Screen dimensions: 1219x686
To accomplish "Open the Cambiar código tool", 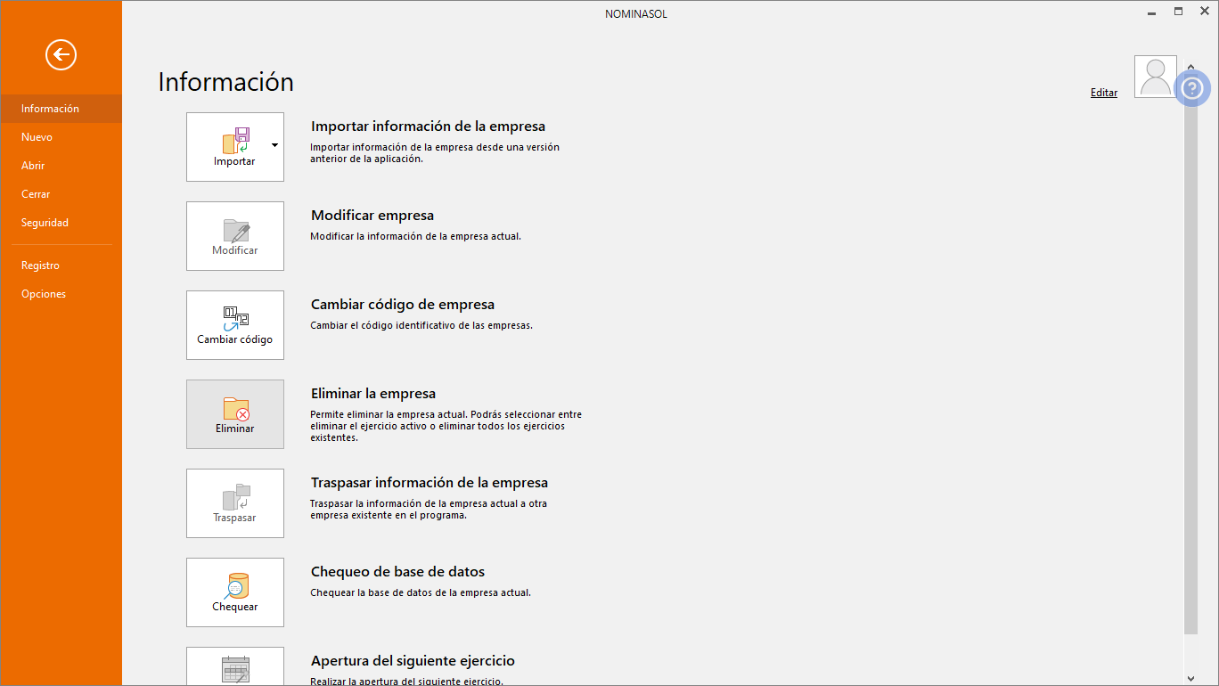I will [x=235, y=325].
